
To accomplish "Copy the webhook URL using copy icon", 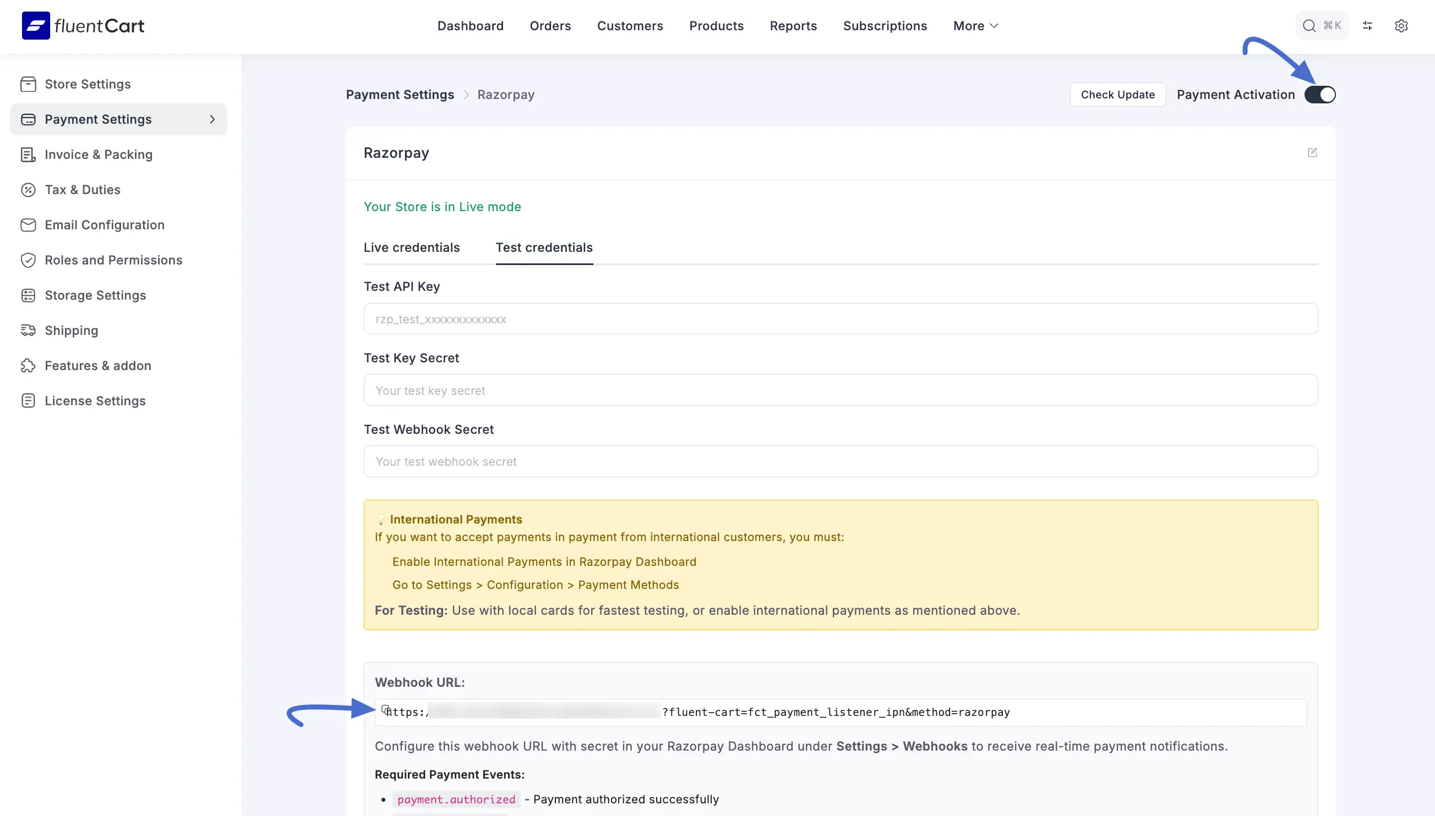I will point(385,709).
